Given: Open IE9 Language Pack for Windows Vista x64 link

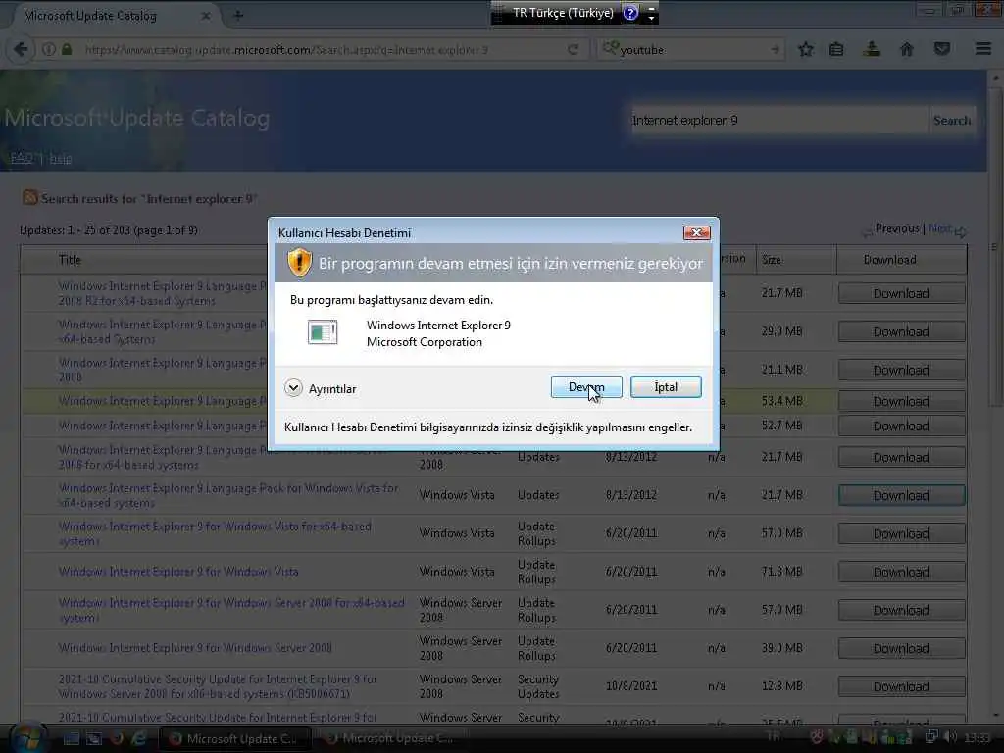Looking at the screenshot, I should [228, 495].
